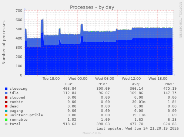The image size is (184, 137).
Task: Click the 'Avg:' column header
Action: pos(136,84)
